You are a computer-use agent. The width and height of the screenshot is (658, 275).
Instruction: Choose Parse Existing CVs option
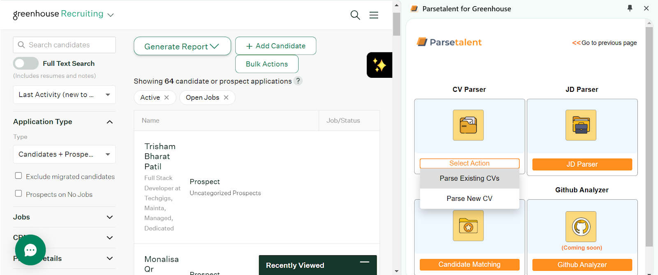[x=470, y=178]
